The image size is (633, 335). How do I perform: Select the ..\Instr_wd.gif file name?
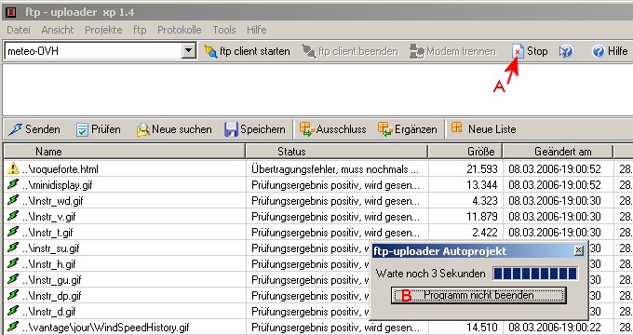[x=53, y=201]
